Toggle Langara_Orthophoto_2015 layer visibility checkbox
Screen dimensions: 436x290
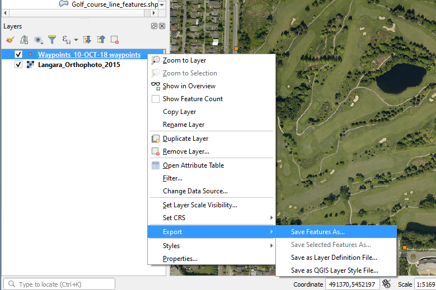pos(18,65)
